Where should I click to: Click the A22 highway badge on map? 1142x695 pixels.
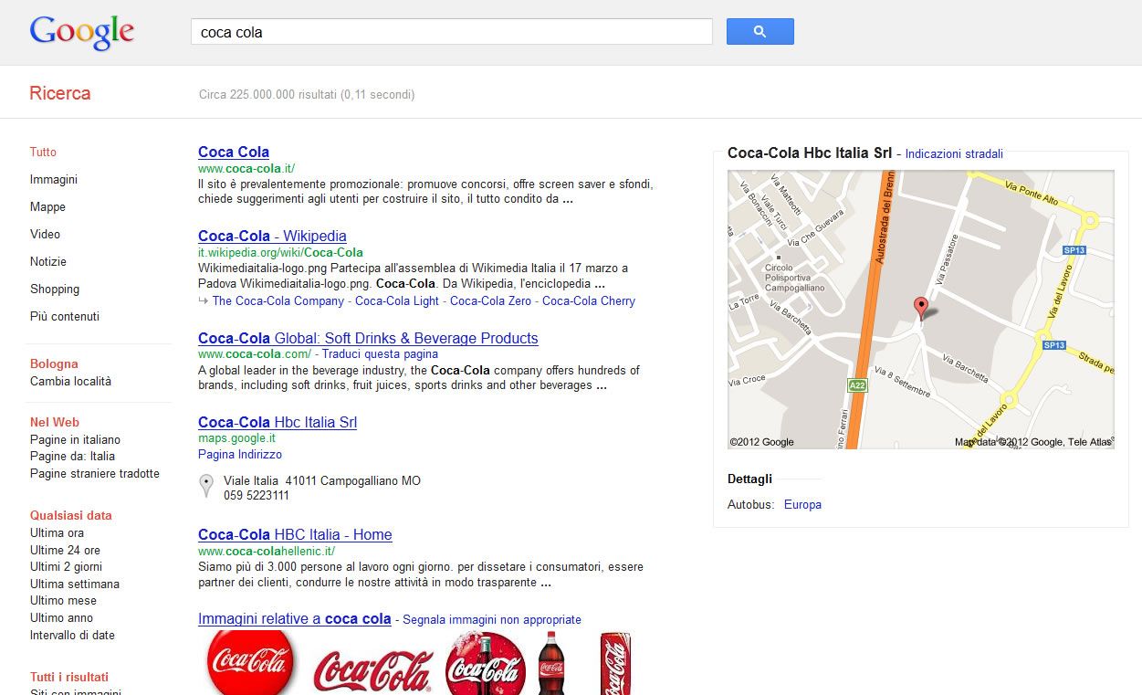point(856,385)
